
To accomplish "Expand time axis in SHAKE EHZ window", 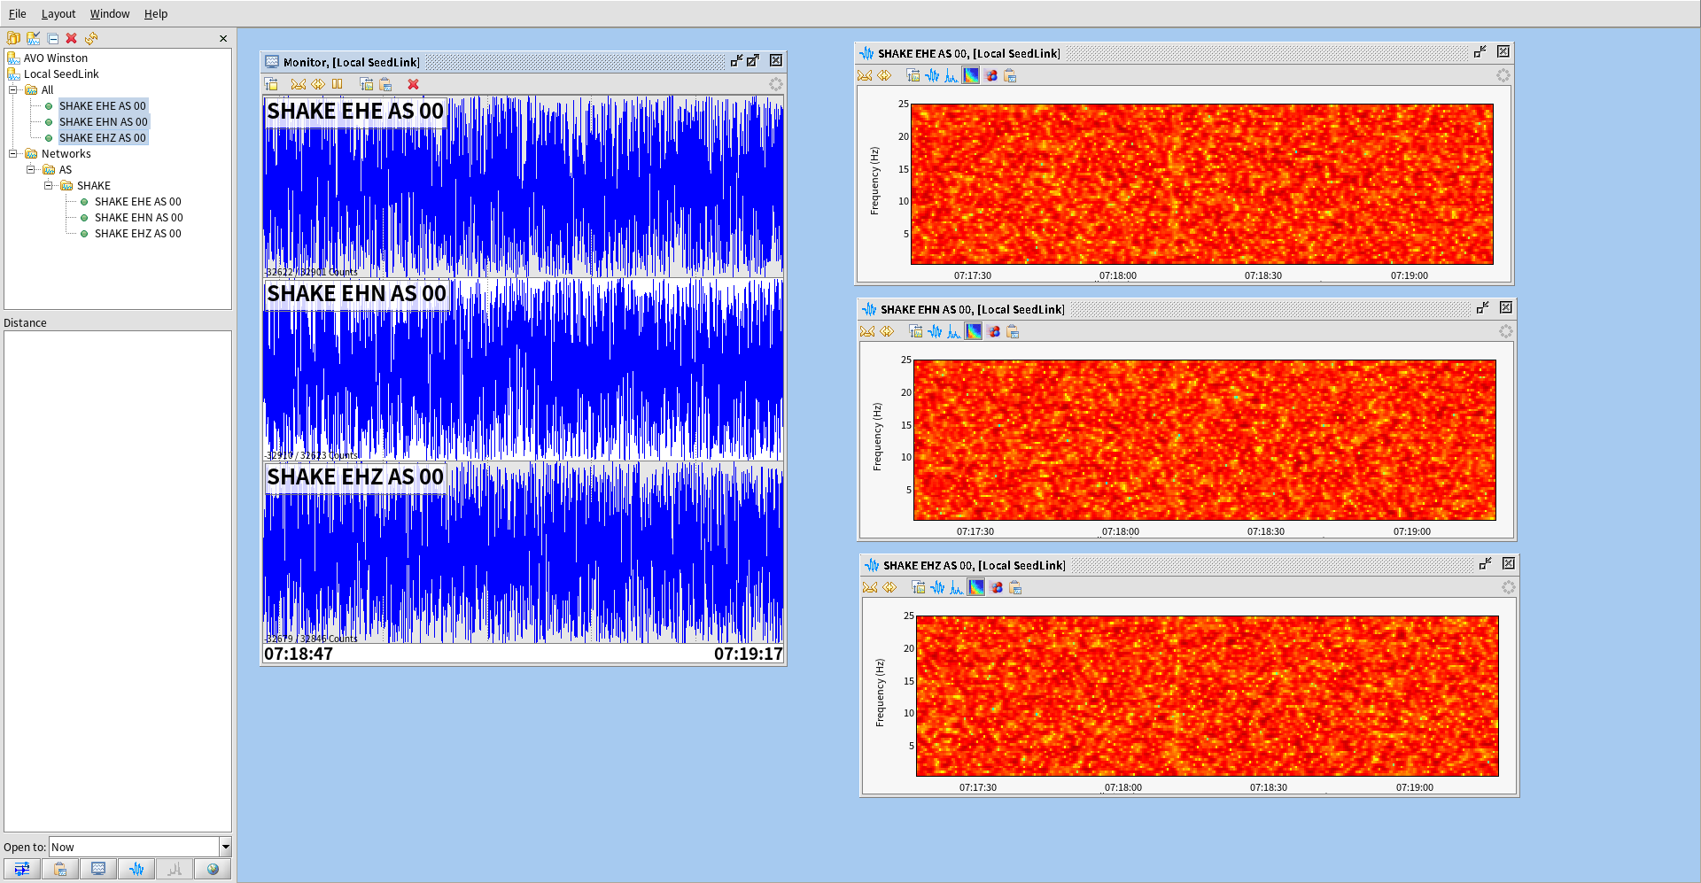I will pos(889,587).
